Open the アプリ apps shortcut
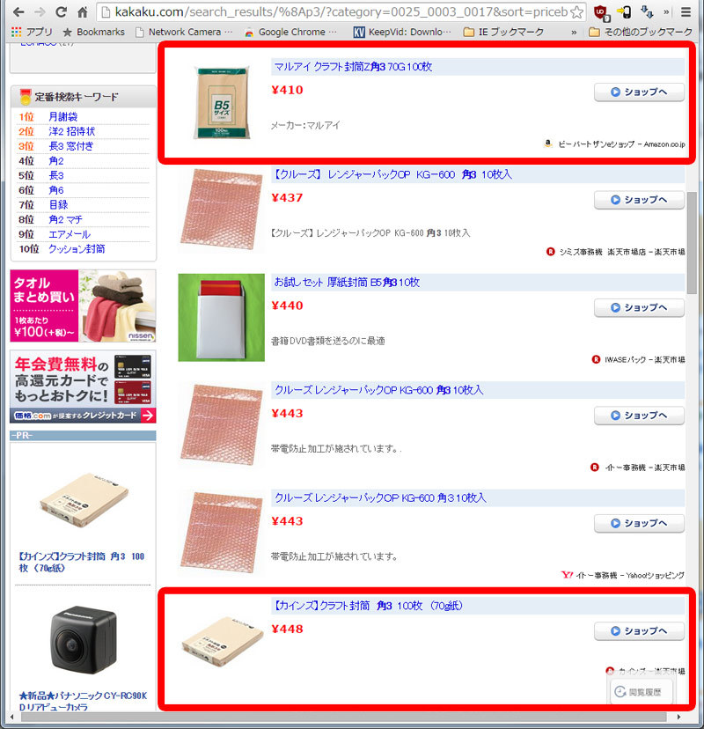The image size is (704, 729). point(32,32)
